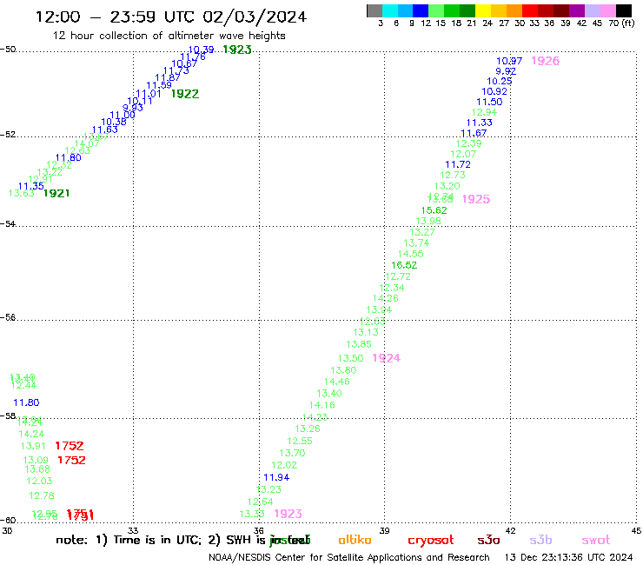This screenshot has height=565, width=643.
Task: Click the wave height value '13.09'
Action: click(36, 461)
